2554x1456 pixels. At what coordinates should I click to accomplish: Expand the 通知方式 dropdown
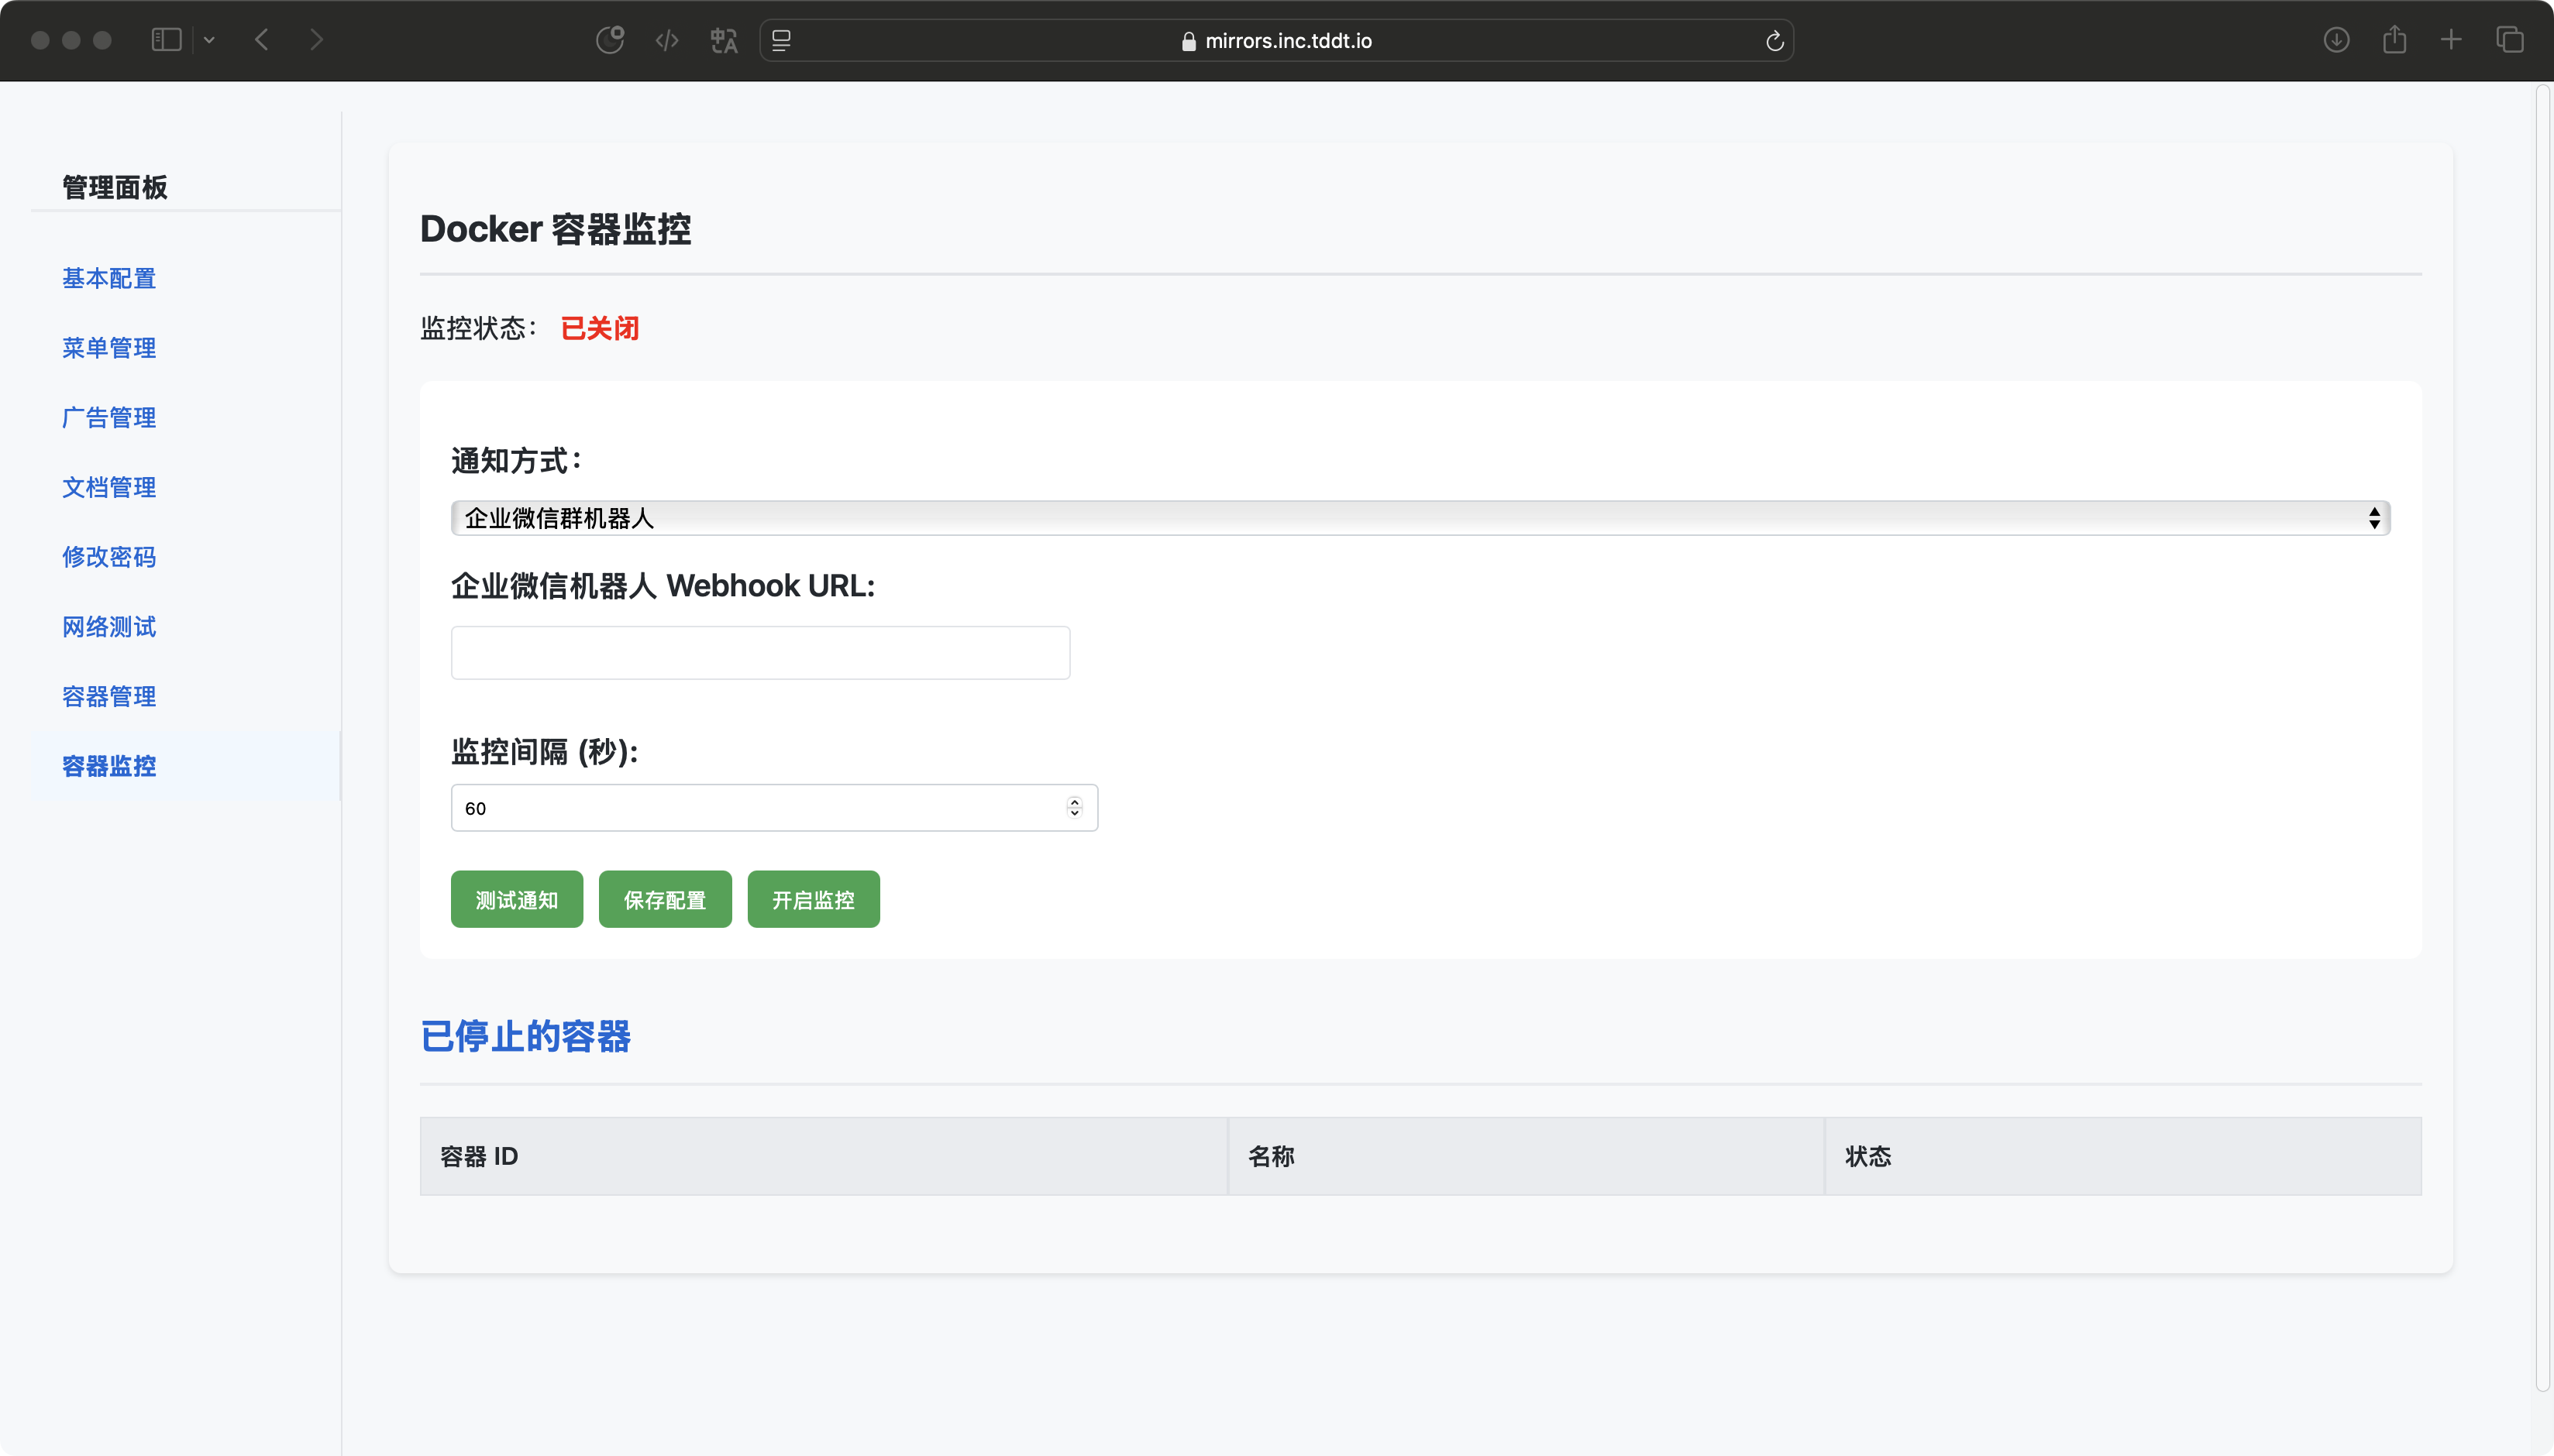point(1420,518)
